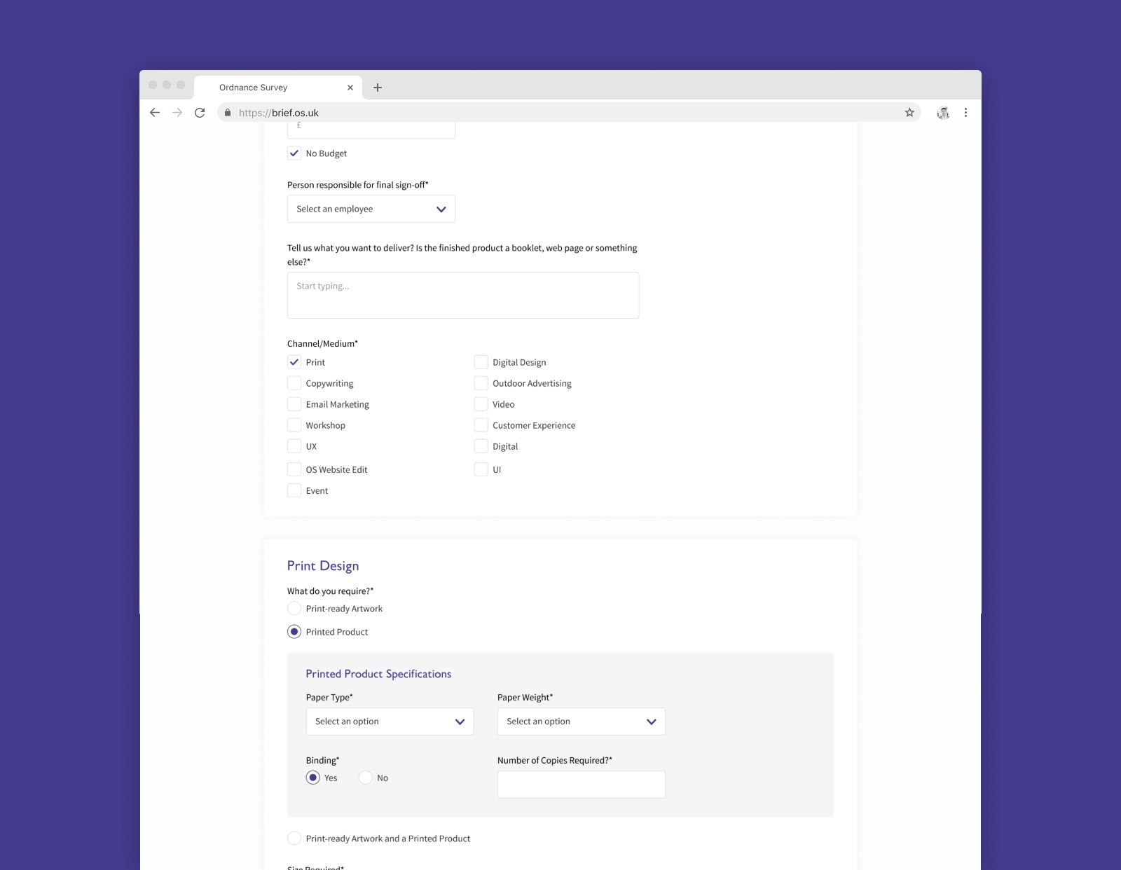Open the Select an employee dropdown

pos(371,209)
